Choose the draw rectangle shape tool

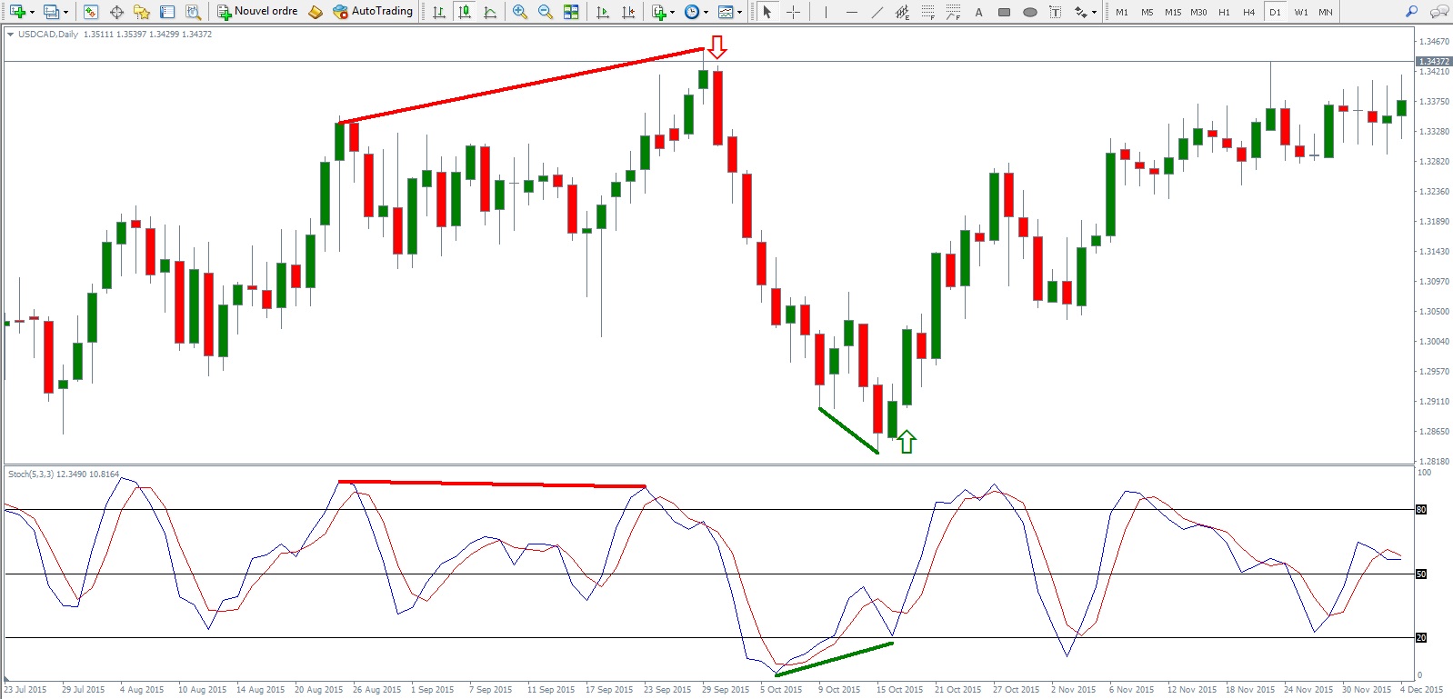(1004, 12)
